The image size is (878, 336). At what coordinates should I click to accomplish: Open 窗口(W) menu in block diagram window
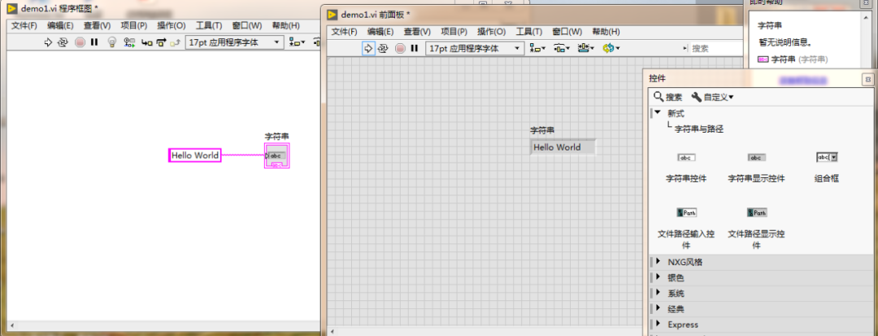click(247, 26)
